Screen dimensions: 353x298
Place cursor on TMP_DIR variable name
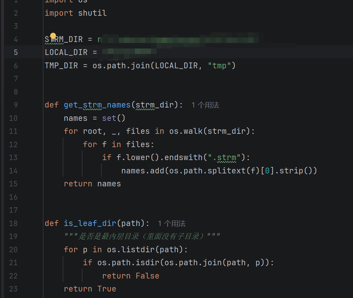[x=61, y=66]
